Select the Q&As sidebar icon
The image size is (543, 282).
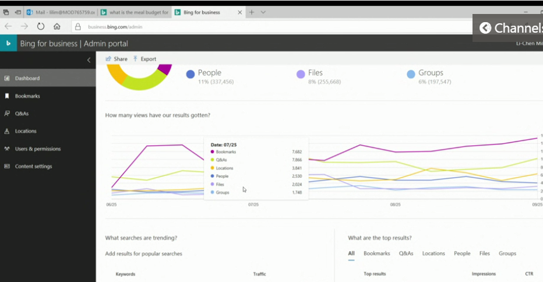tap(7, 114)
